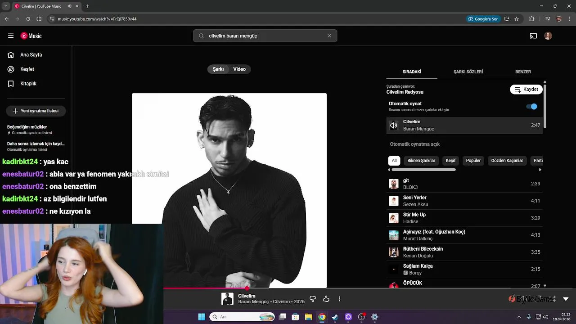Image resolution: width=576 pixels, height=324 pixels.
Task: Click the Baran Mengüç artist link in player bar
Action: tap(253, 302)
